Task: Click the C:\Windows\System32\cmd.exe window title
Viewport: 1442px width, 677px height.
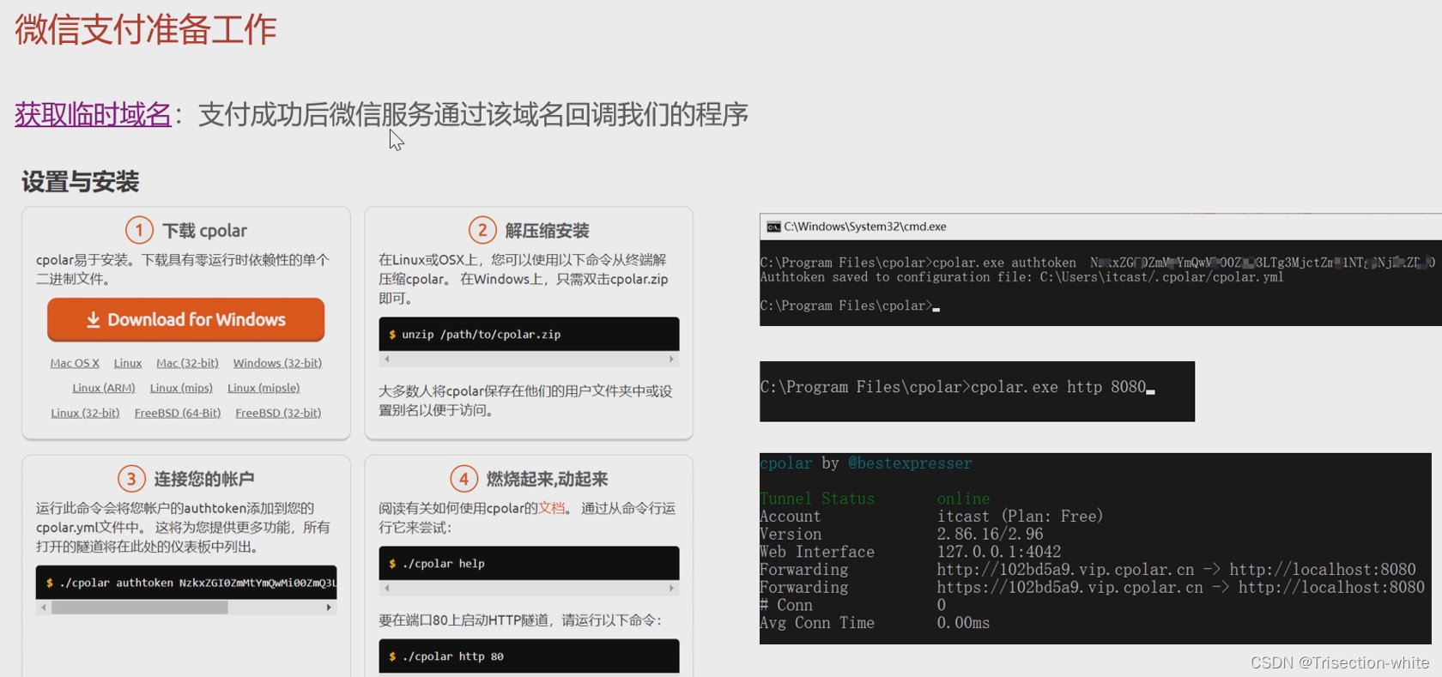Action: tap(864, 227)
